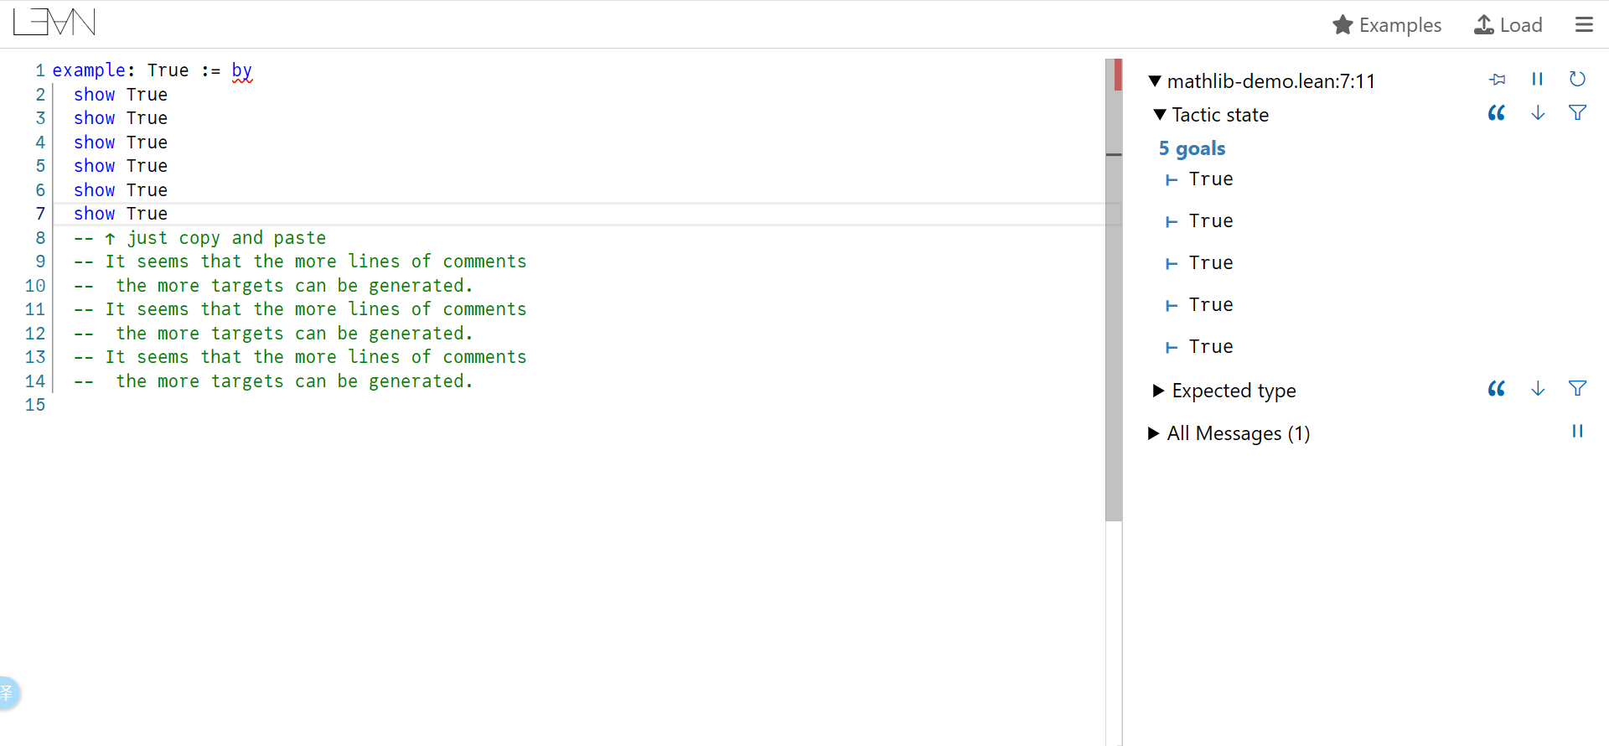Click the red error marker in the overview ruler
The width and height of the screenshot is (1609, 746).
click(1118, 75)
